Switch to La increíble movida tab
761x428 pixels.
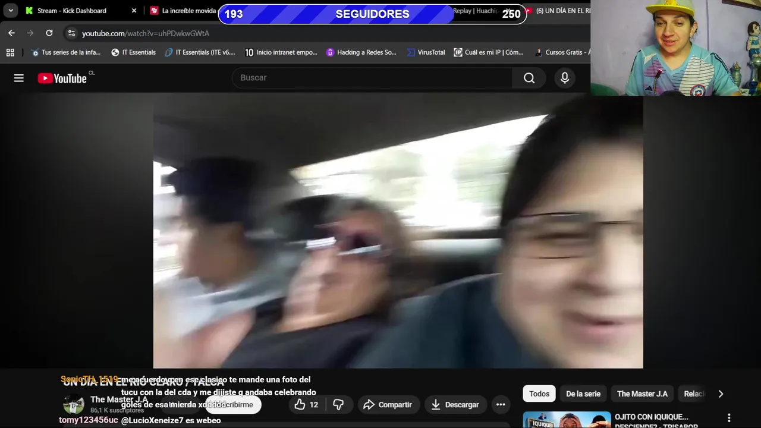pyautogui.click(x=183, y=11)
